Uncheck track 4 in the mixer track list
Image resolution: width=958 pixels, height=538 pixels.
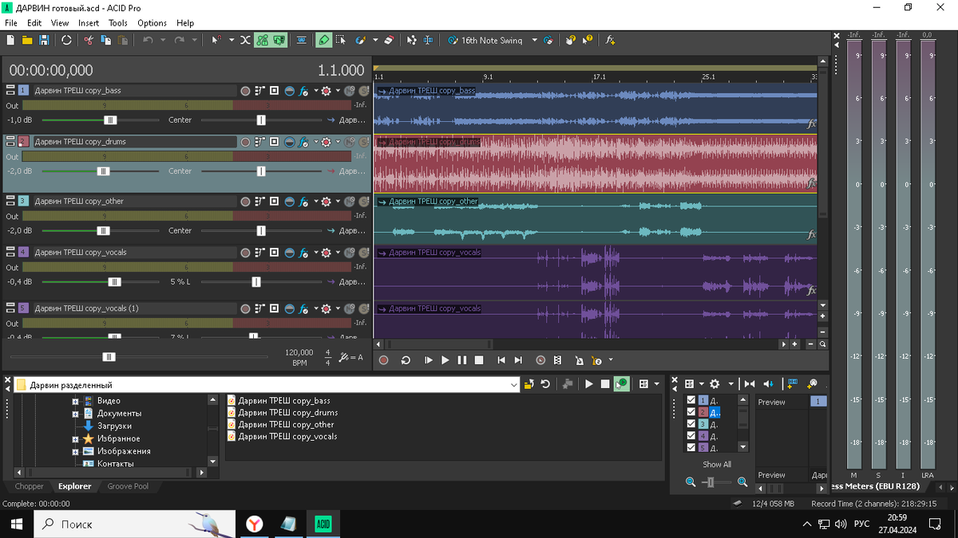(691, 436)
